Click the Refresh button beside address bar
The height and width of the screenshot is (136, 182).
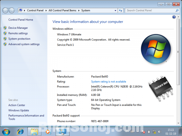[121, 10]
